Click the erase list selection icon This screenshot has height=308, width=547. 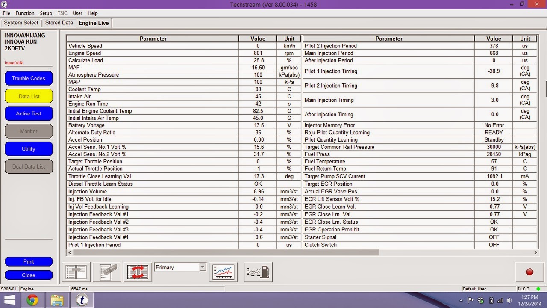pyautogui.click(x=107, y=272)
